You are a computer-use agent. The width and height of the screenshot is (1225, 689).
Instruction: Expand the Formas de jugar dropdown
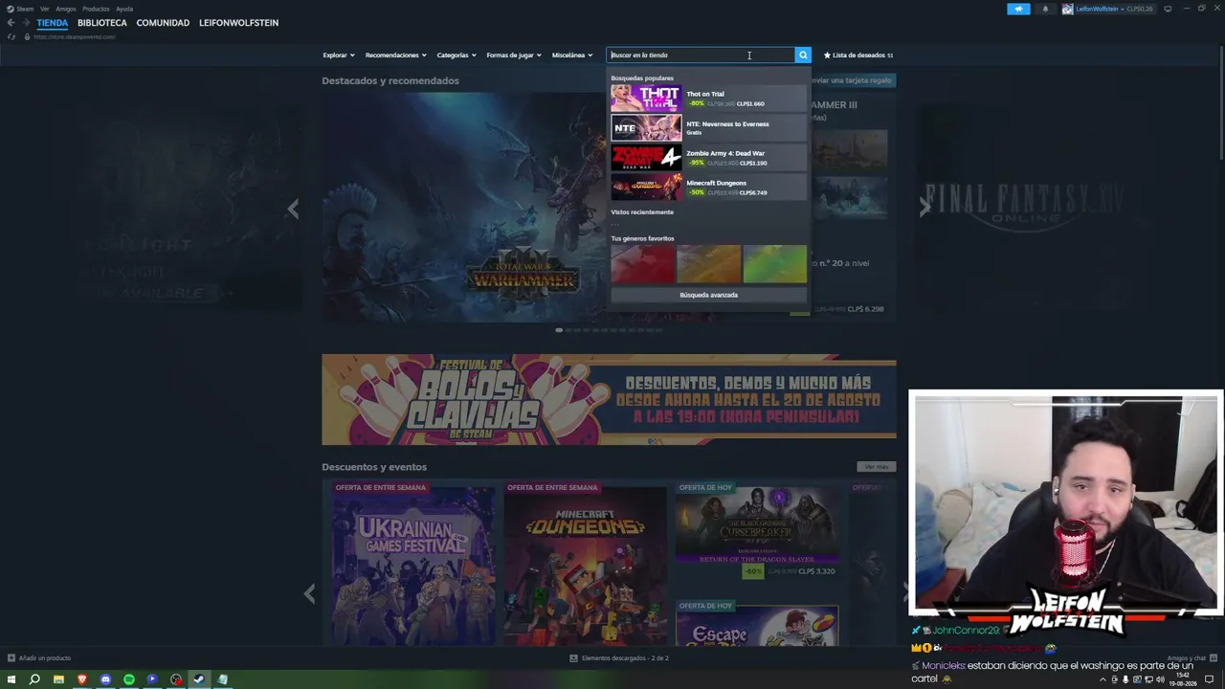click(514, 56)
